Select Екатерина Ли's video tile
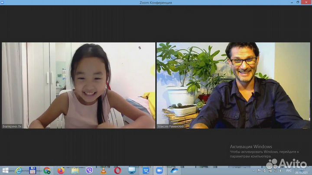This screenshot has height=175, width=312. 78,85
